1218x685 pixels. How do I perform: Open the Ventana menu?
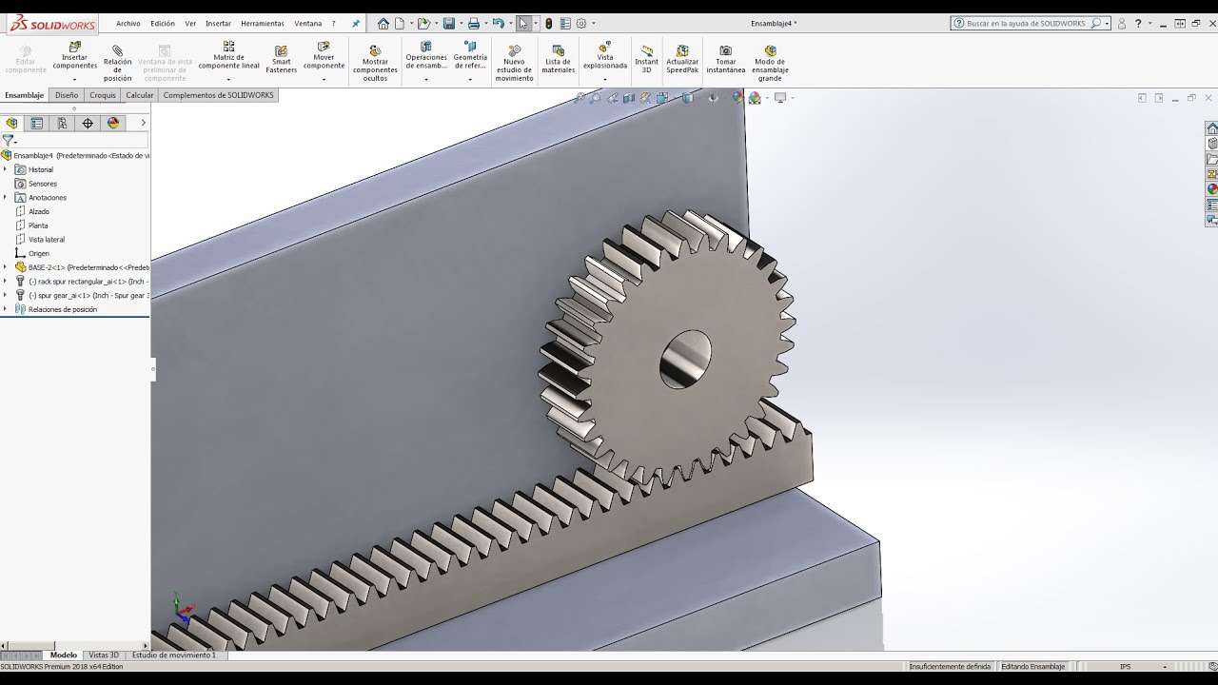coord(307,23)
